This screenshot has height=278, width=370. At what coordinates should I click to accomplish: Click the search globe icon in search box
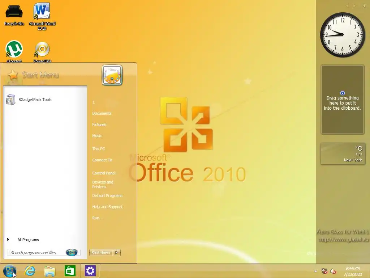(x=72, y=252)
